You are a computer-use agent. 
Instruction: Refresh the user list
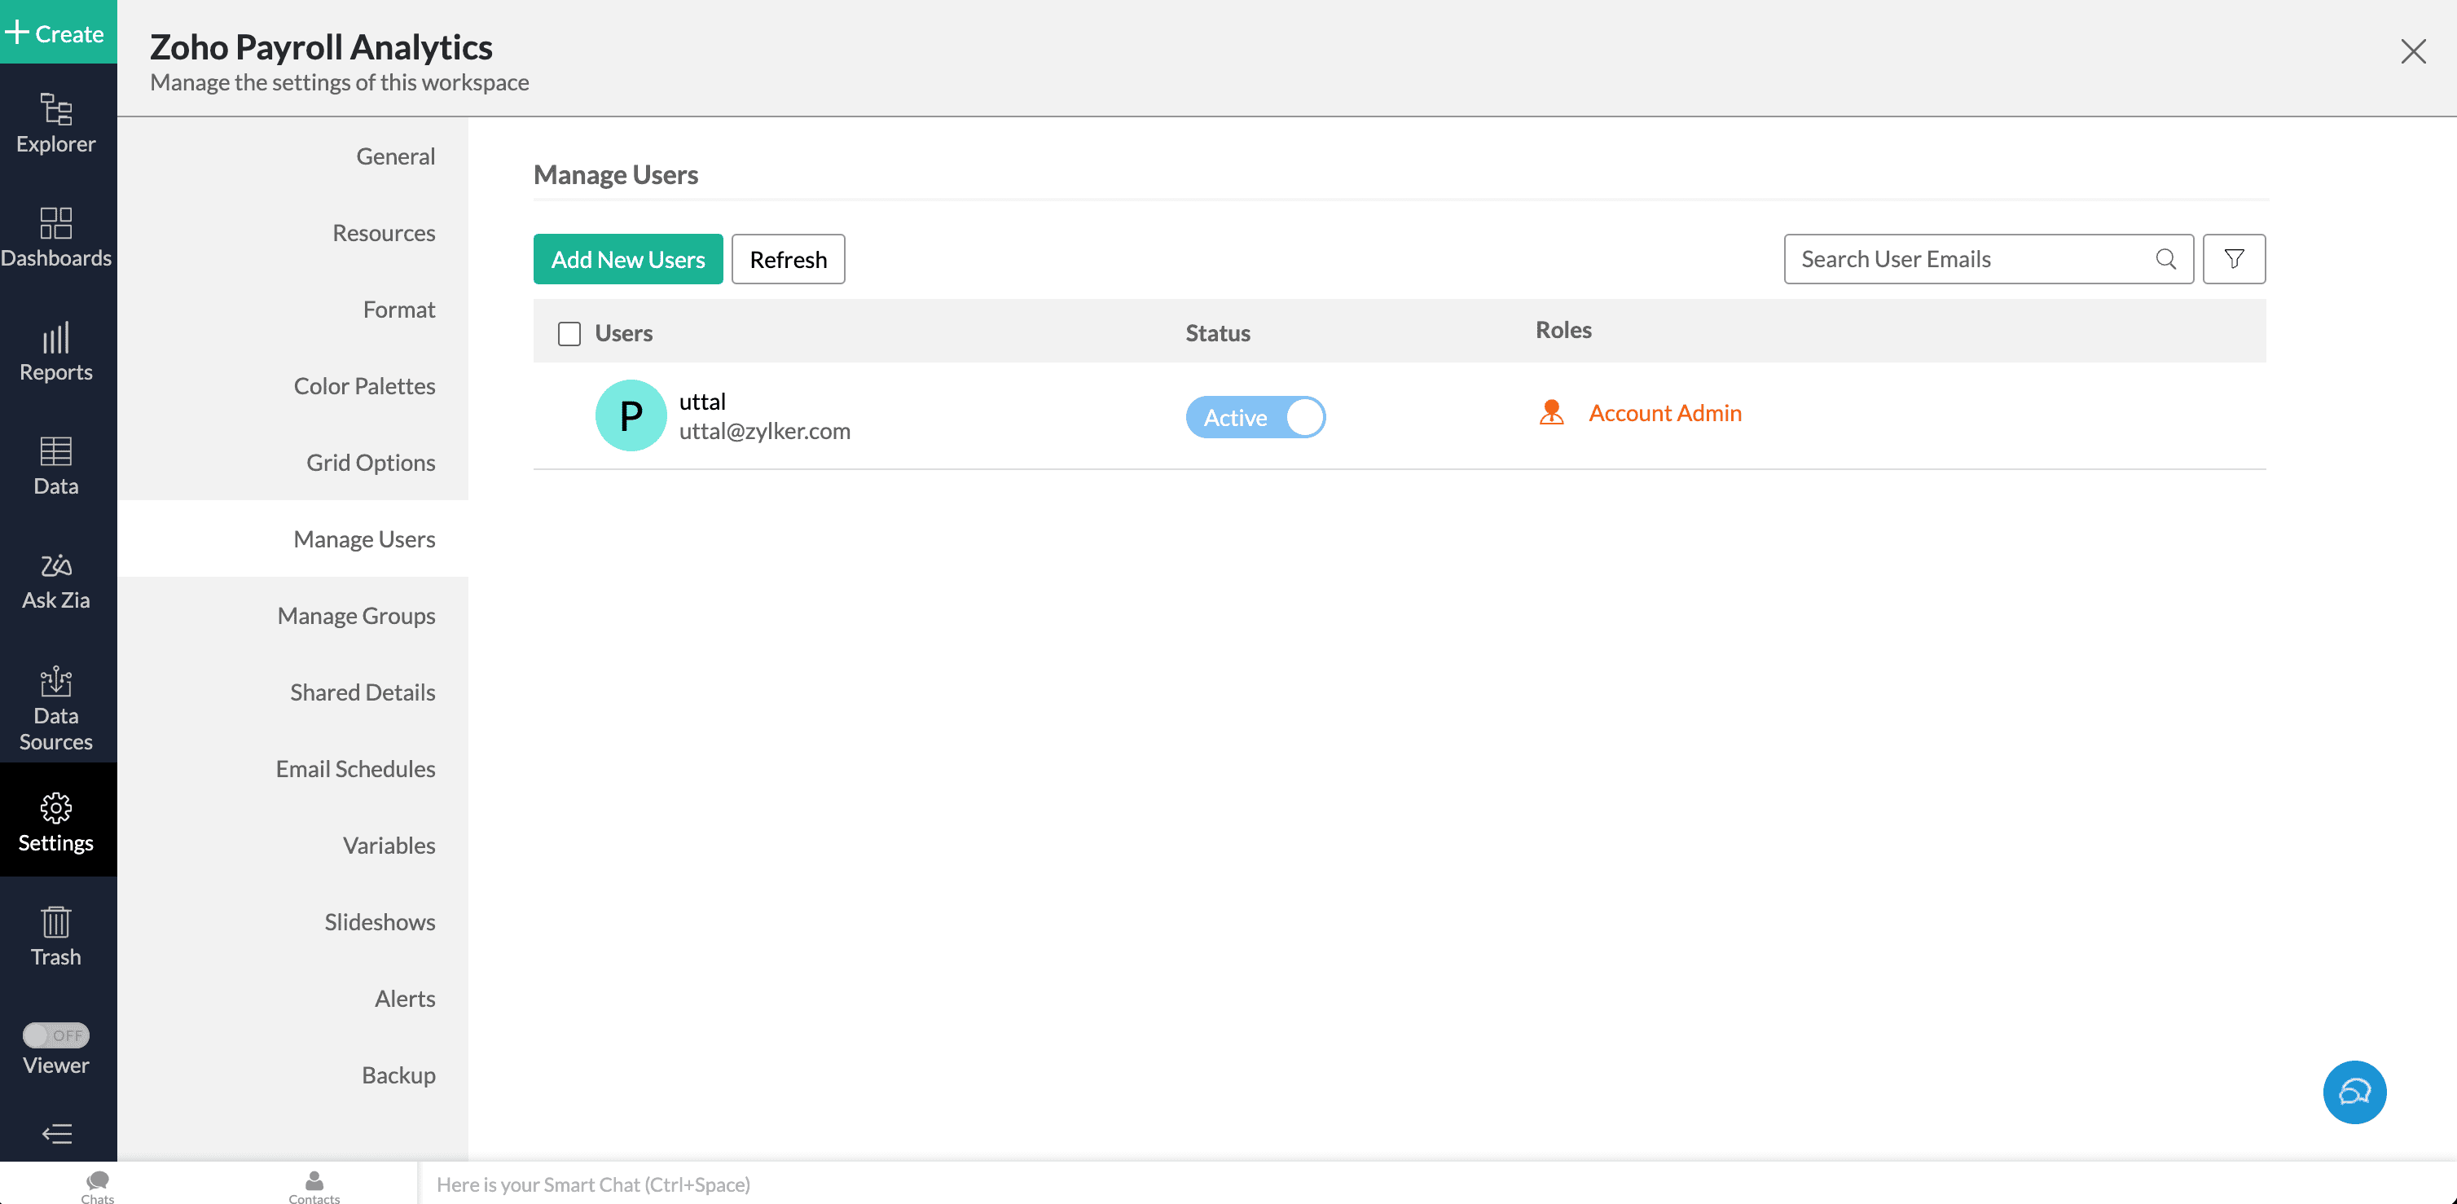(x=788, y=258)
